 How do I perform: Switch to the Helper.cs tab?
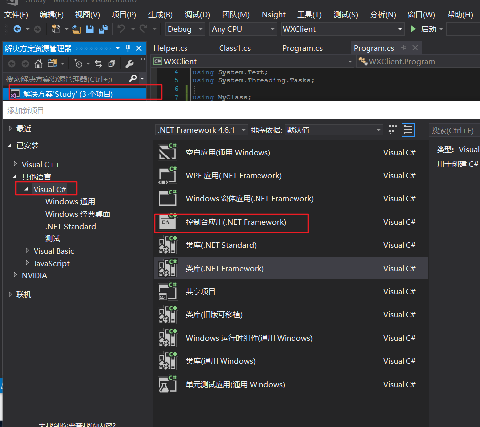point(171,48)
